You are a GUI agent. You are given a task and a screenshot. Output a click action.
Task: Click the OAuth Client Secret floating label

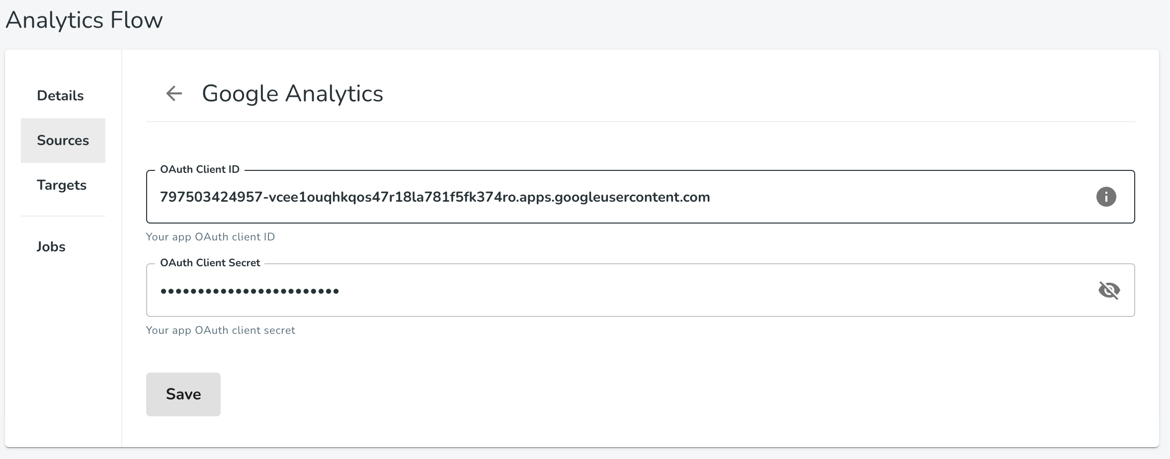[210, 263]
